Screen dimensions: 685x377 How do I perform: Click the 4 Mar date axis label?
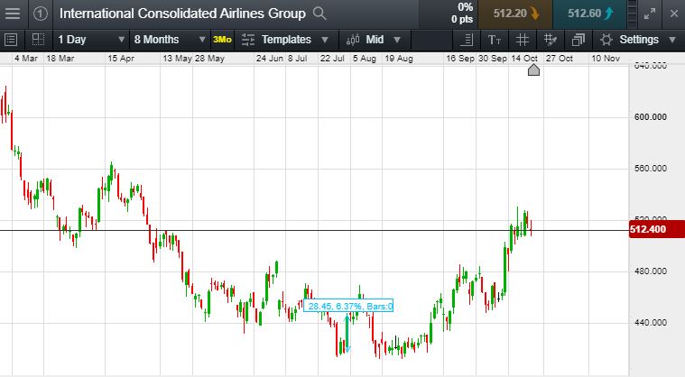click(x=26, y=59)
